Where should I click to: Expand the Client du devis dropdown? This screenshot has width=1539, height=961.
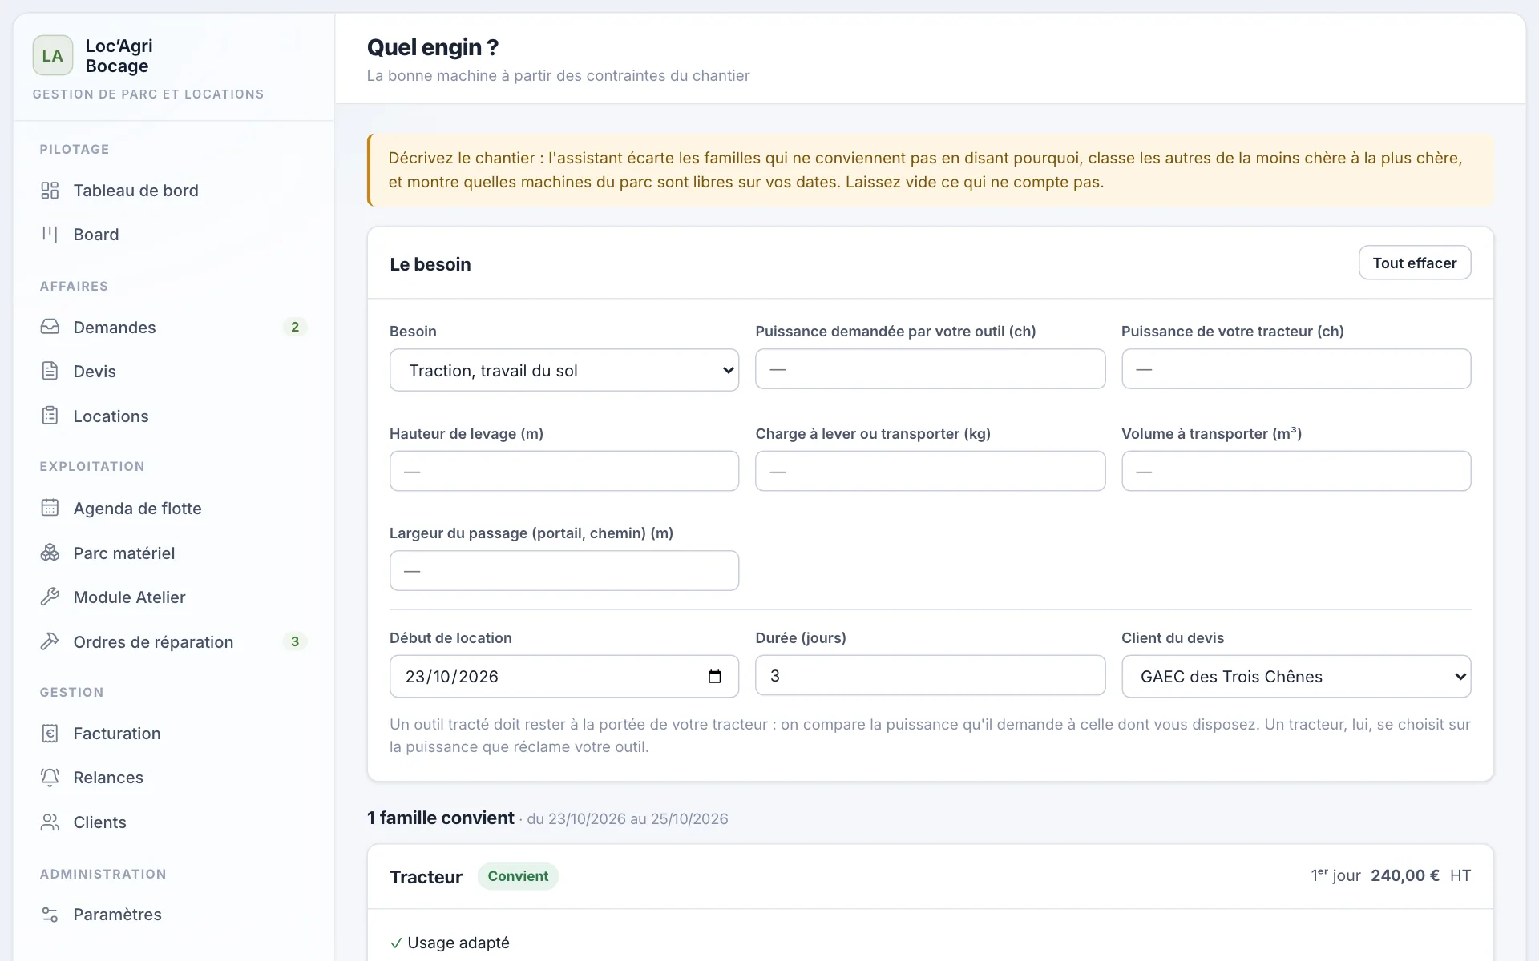1296,677
